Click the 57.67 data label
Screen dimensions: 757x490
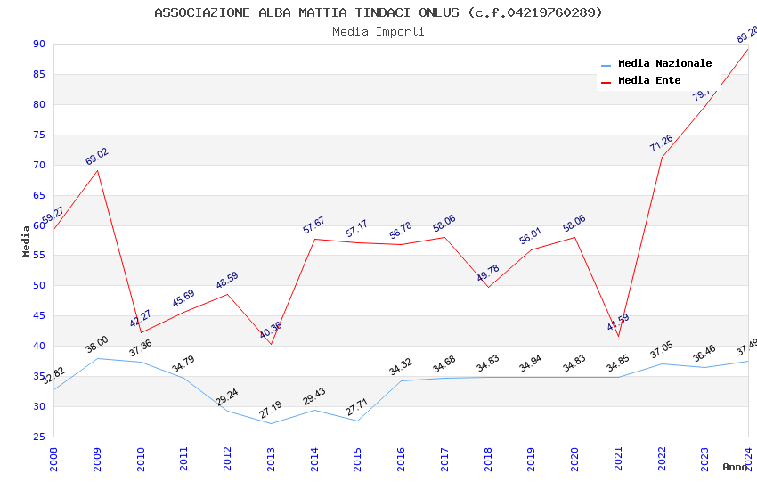313,225
